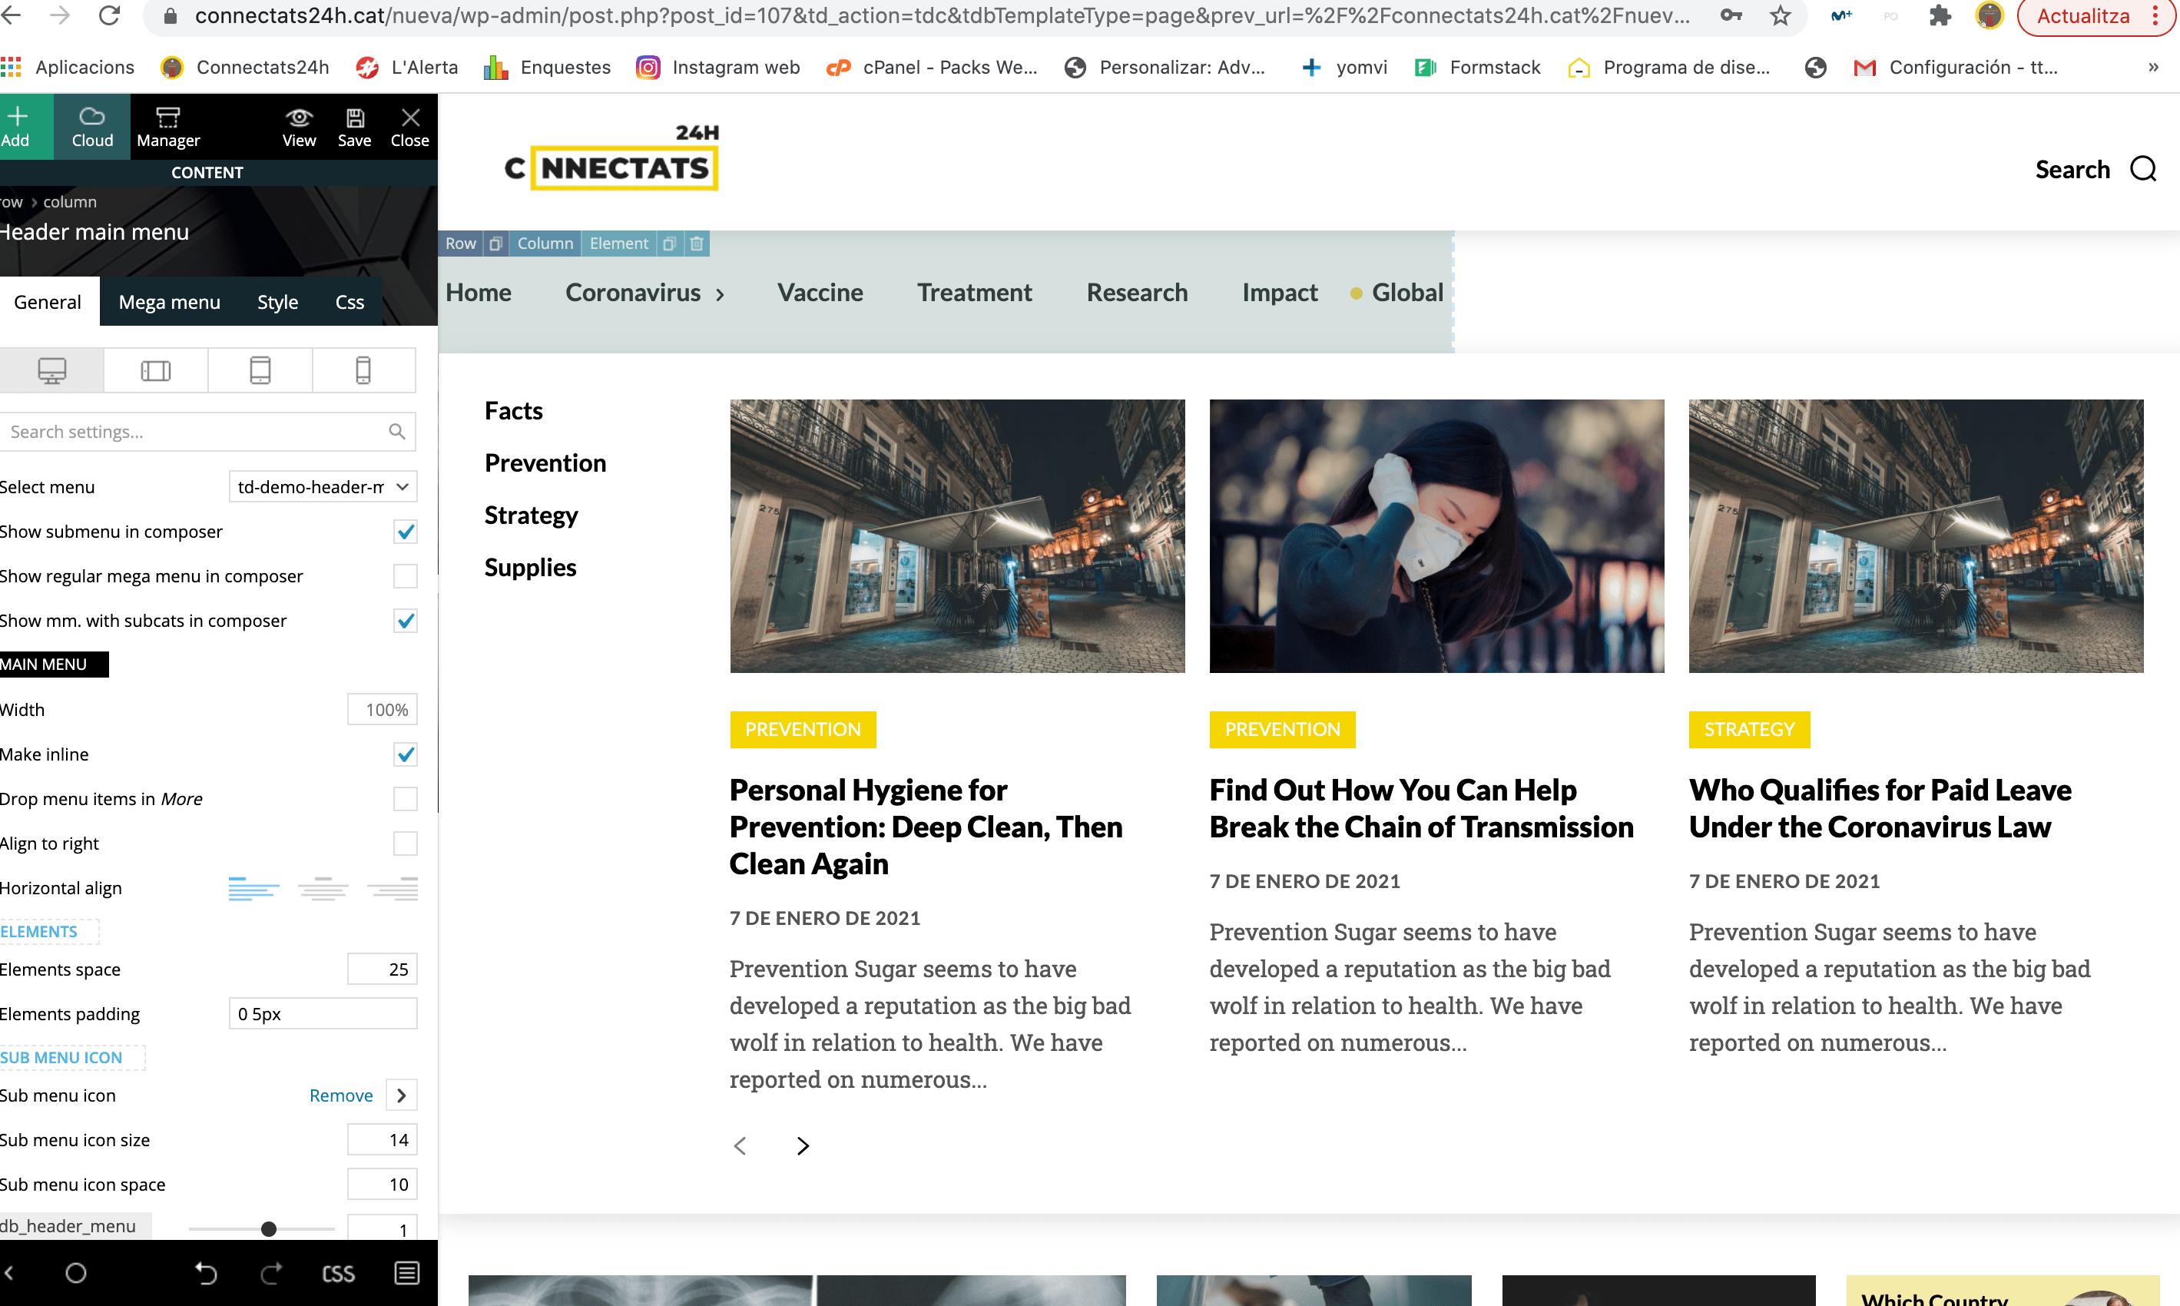This screenshot has width=2180, height=1306.
Task: Duplicate the Element via copy icon
Action: (x=668, y=244)
